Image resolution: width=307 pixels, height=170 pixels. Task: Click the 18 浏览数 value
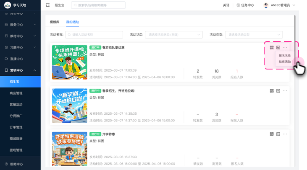click(217, 71)
